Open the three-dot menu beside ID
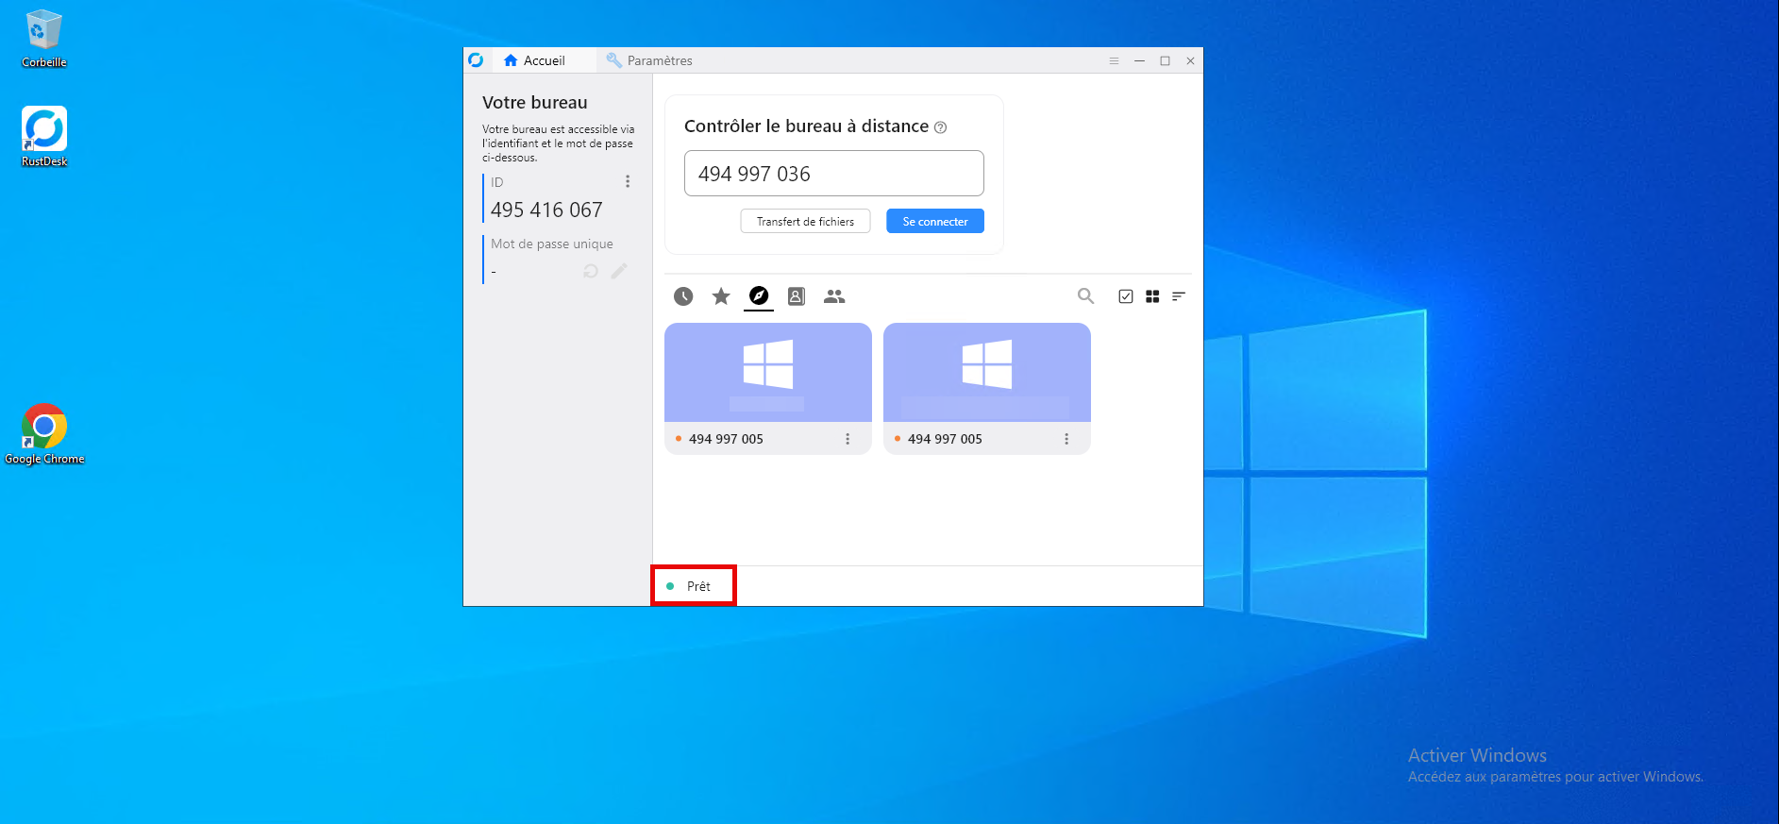The image size is (1779, 824). tap(628, 181)
